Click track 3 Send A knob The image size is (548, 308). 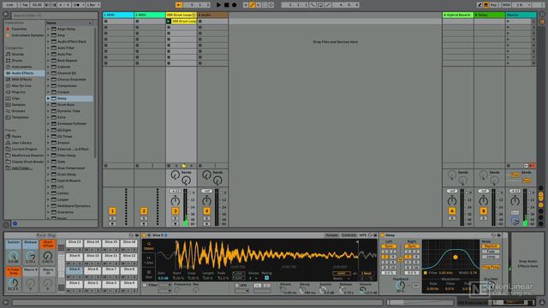(x=175, y=175)
